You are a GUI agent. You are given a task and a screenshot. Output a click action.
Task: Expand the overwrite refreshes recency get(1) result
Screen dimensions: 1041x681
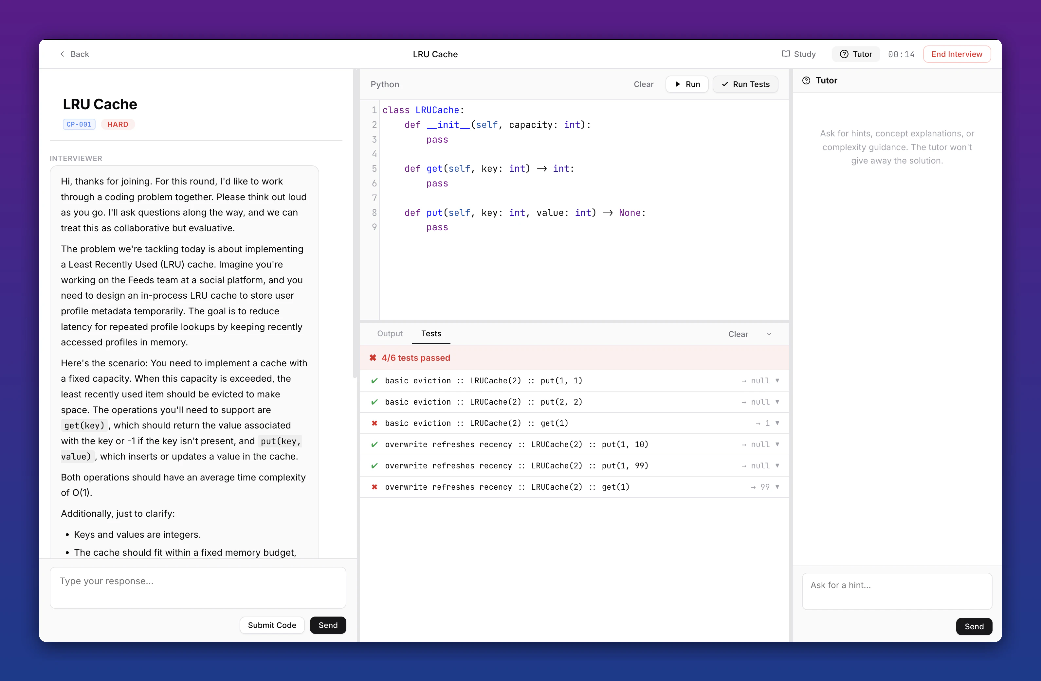pos(777,487)
